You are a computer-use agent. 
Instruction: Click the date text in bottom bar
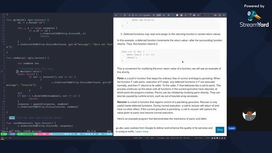point(173,138)
